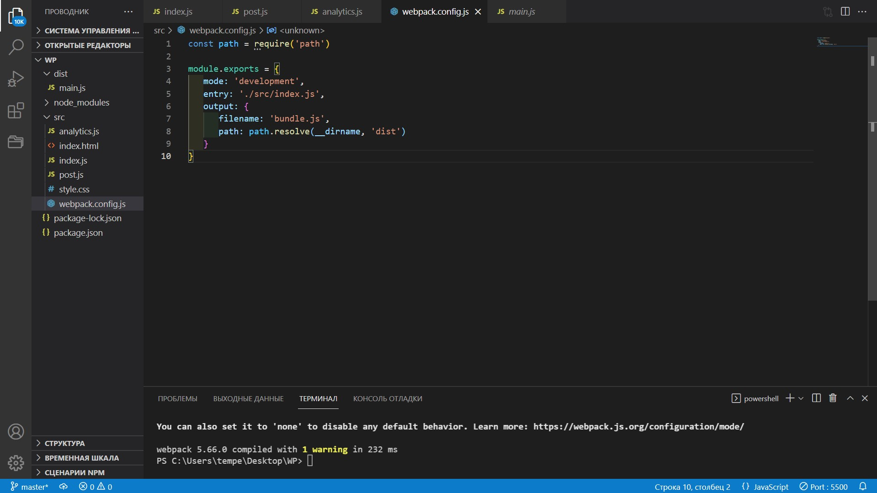The height and width of the screenshot is (493, 877).
Task: Open package-lock.json in the file tree
Action: (88, 218)
